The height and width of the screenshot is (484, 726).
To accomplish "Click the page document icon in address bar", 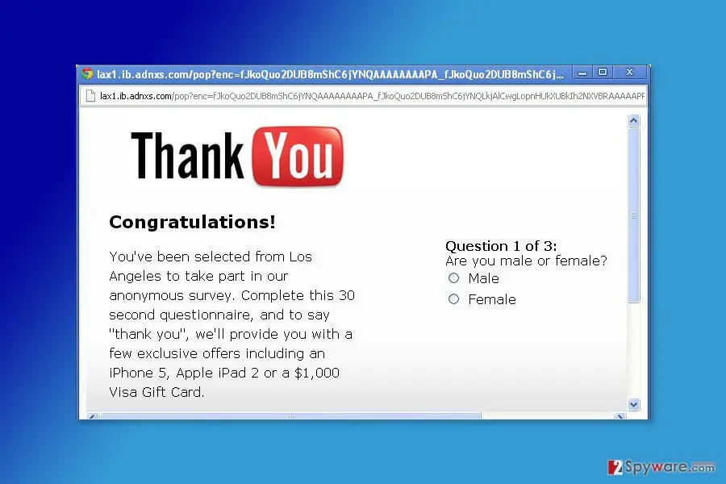I will 90,96.
